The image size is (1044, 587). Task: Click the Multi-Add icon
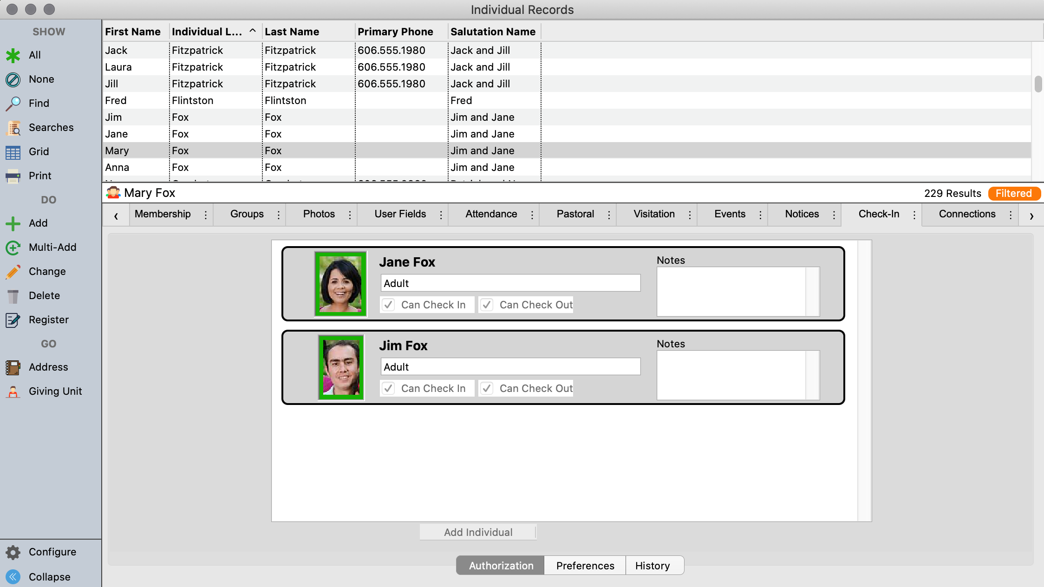pyautogui.click(x=13, y=248)
